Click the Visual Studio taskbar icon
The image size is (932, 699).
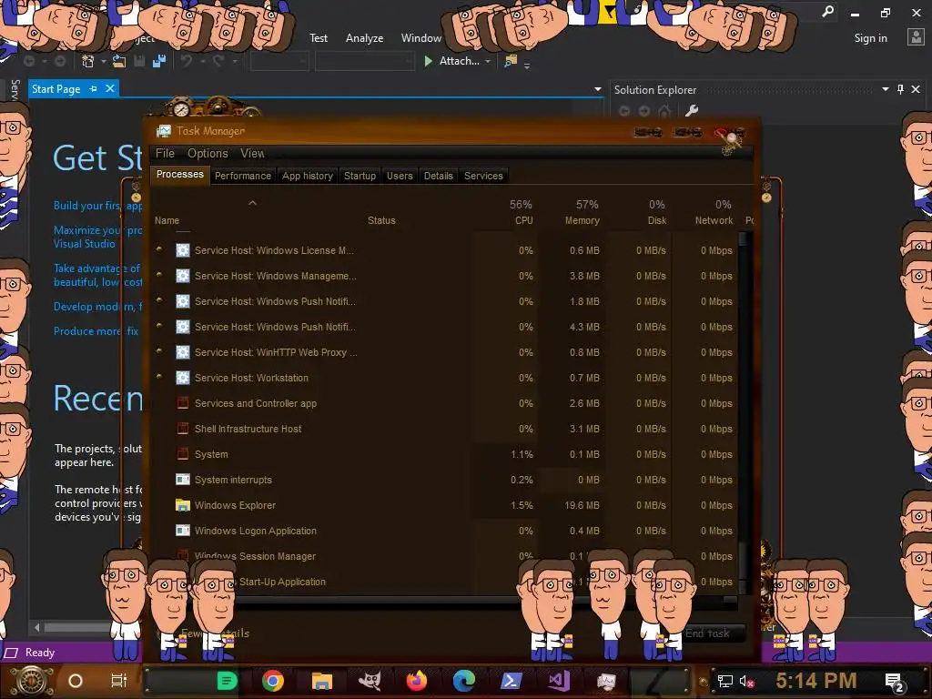(x=559, y=681)
